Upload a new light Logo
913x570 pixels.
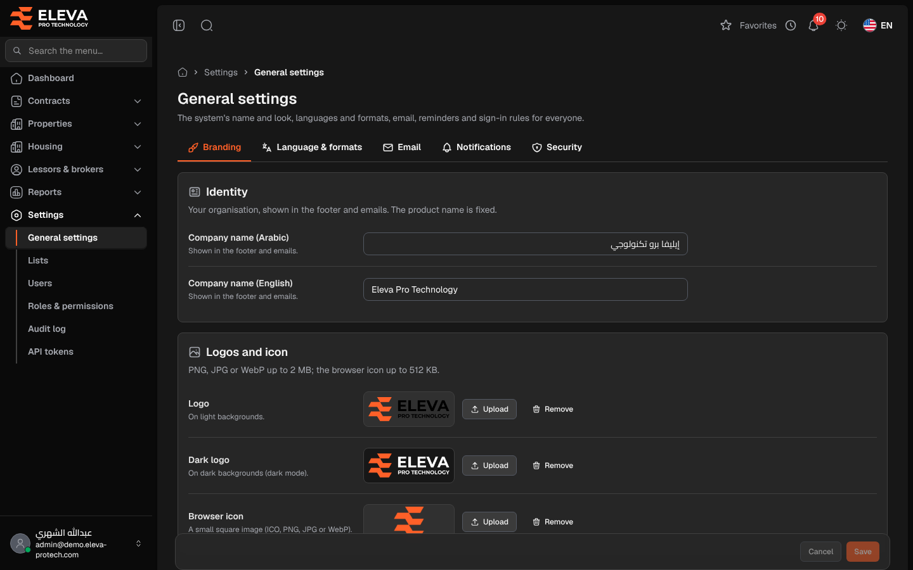coord(489,409)
